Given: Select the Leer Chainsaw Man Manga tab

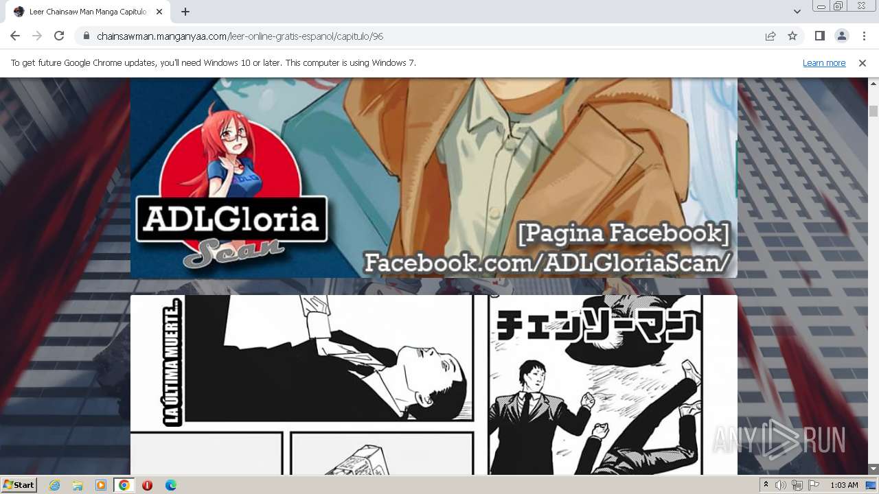Looking at the screenshot, I should pos(88,12).
